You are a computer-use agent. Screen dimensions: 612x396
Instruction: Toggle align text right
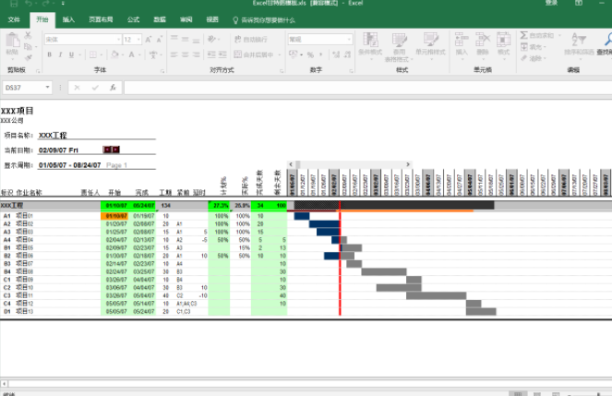point(196,54)
